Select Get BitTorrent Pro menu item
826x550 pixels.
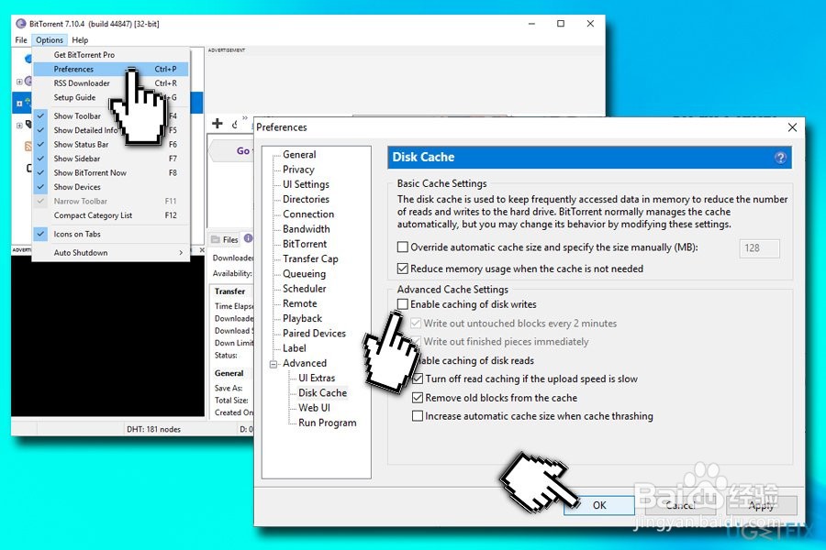[x=111, y=55]
